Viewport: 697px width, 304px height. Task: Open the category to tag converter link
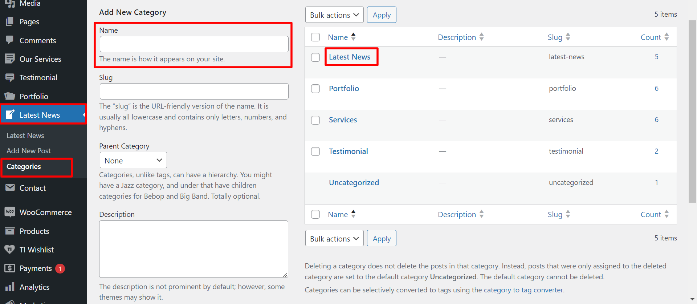tap(523, 290)
